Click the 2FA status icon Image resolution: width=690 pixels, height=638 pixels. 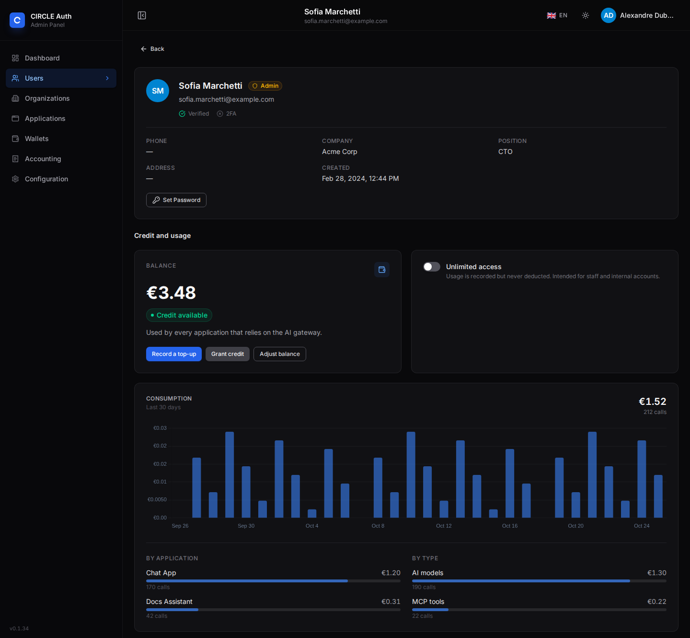[x=220, y=114]
